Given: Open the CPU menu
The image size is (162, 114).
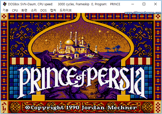Looking at the screenshot, I should (x=15, y=10).
